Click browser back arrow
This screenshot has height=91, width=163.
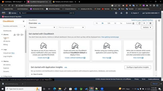coord(2,6)
